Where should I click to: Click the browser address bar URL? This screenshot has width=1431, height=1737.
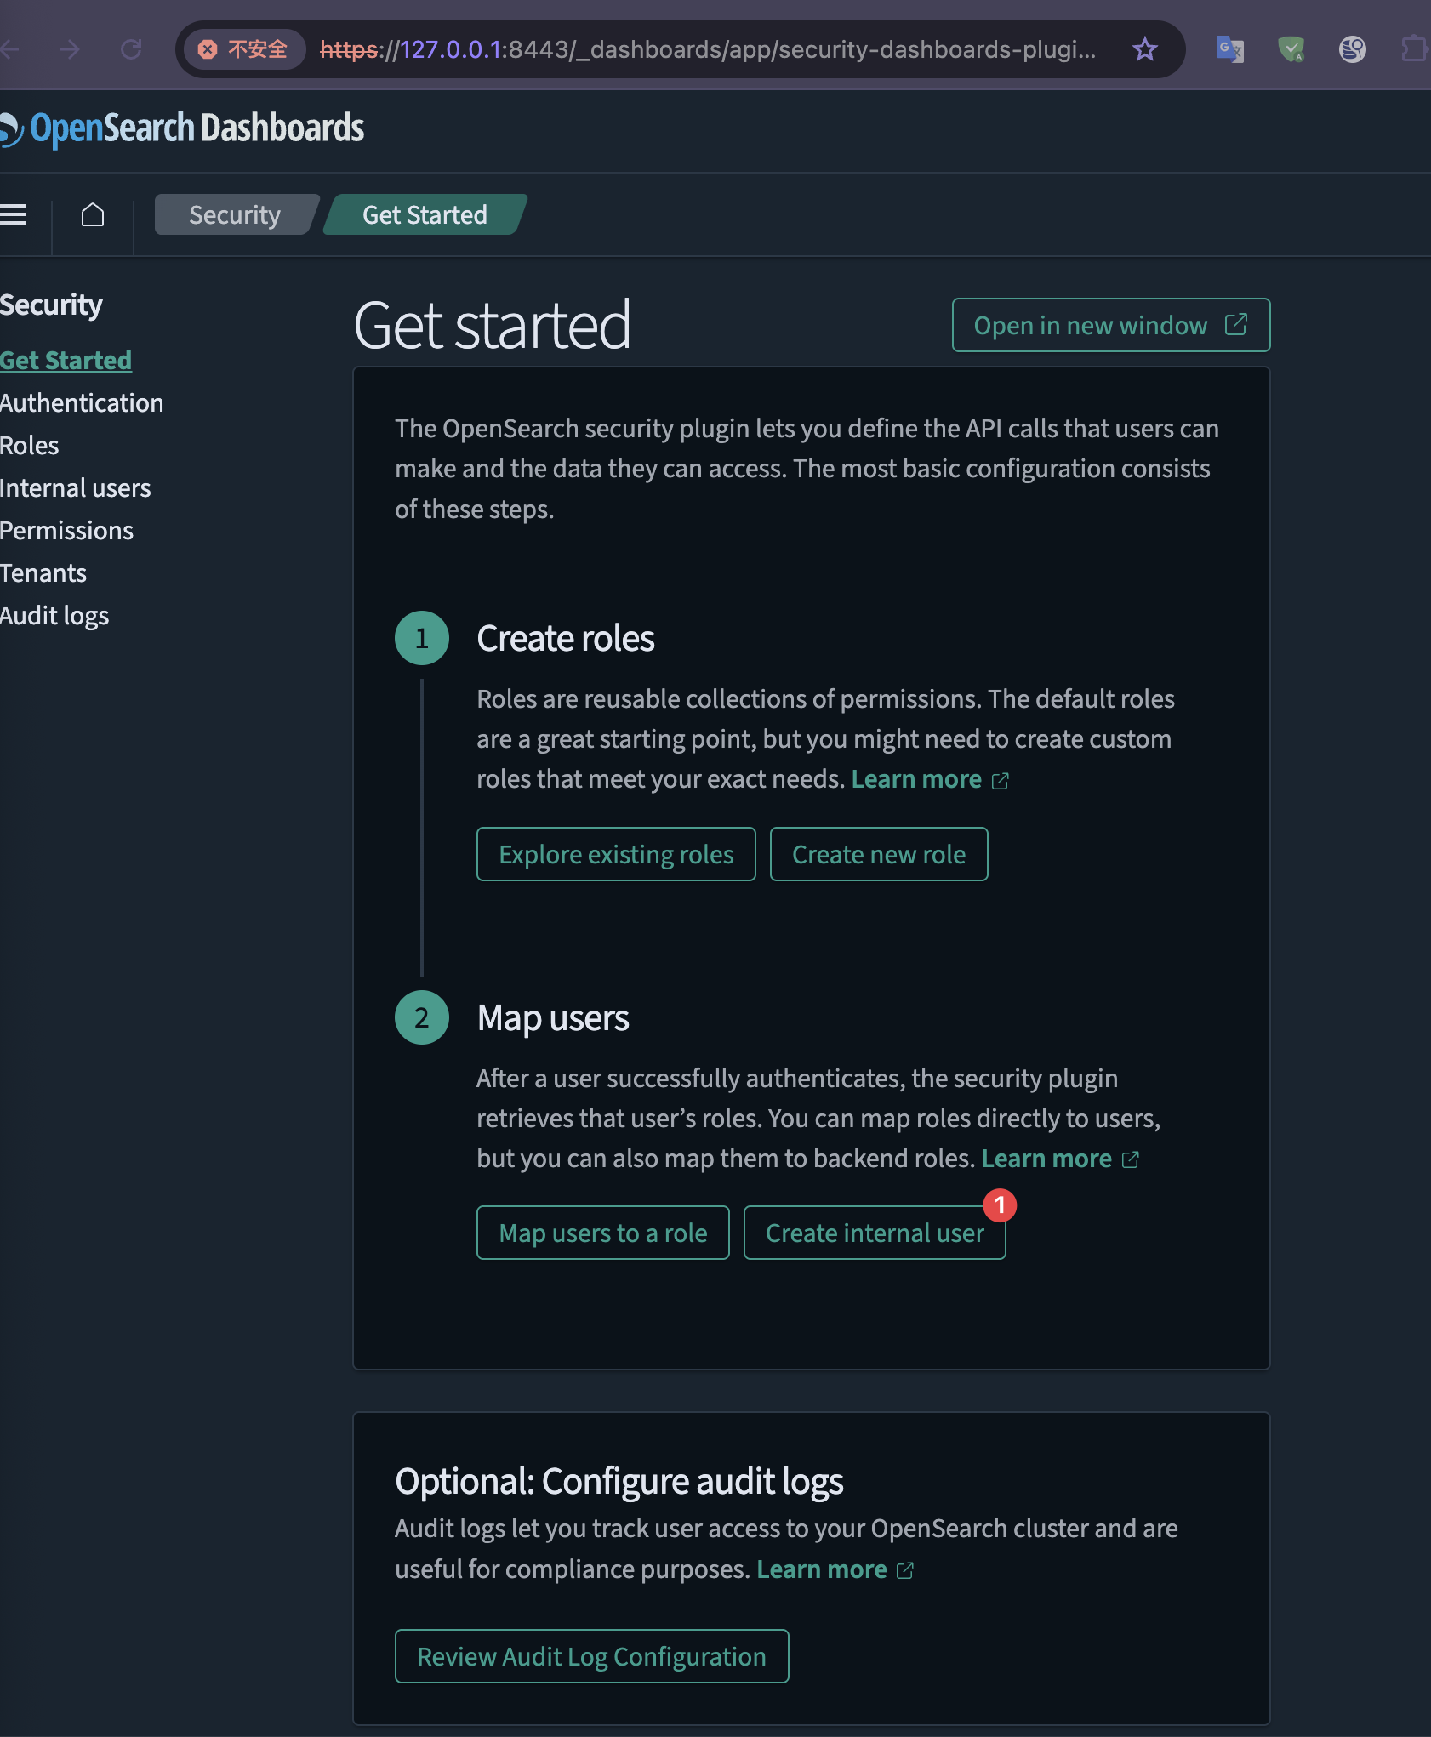coord(708,49)
